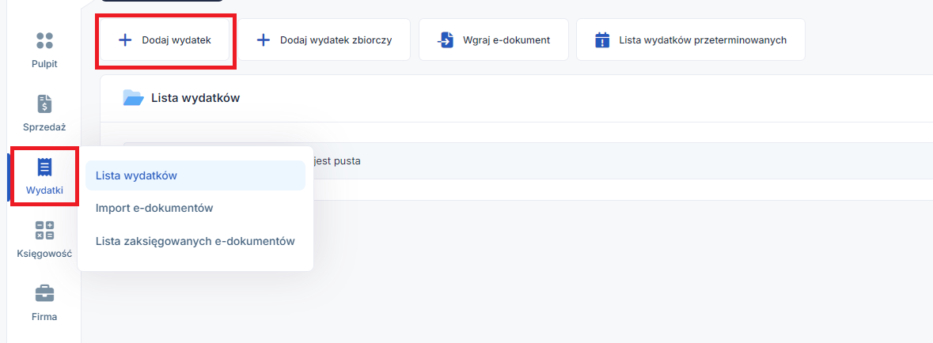Click the plus icon beside Dodaj wydatek
This screenshot has height=343, width=933.
125,40
